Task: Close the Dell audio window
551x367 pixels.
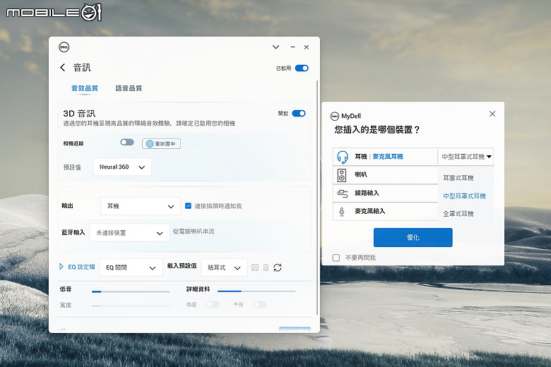Action: click(x=307, y=47)
